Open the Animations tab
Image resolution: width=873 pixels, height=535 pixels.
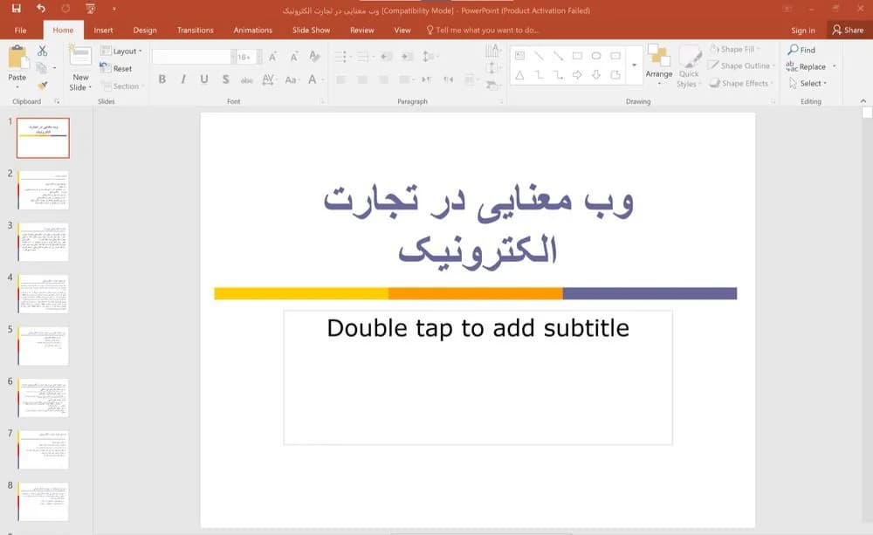[253, 30]
